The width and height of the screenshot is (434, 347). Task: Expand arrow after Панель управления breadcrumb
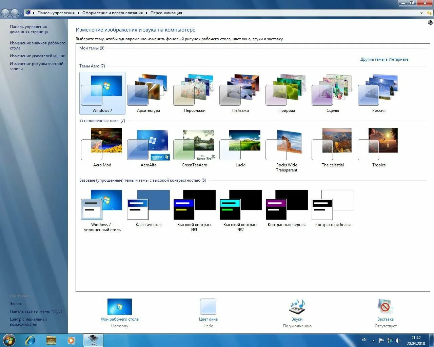[79, 13]
